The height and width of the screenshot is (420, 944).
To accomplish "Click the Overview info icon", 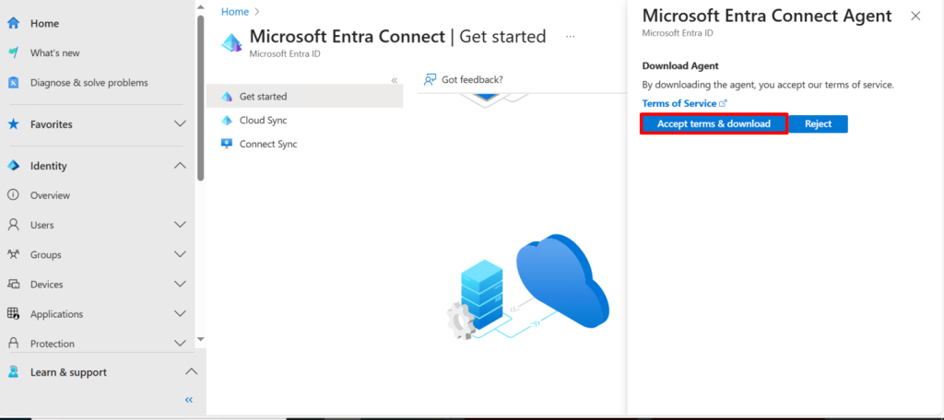I will (13, 195).
